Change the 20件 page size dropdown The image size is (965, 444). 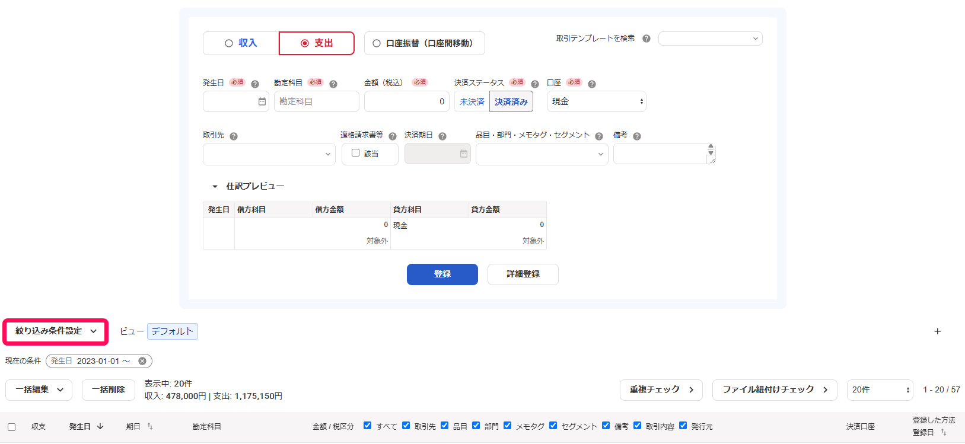(880, 390)
